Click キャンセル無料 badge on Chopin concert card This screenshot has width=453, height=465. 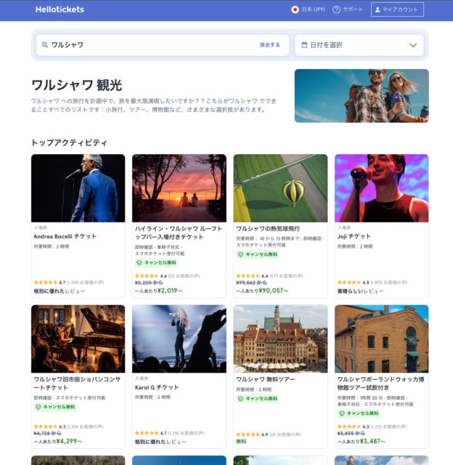pyautogui.click(x=55, y=407)
